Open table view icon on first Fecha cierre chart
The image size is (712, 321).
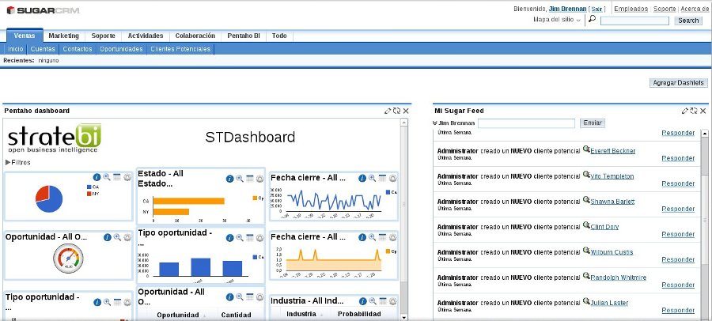(382, 178)
